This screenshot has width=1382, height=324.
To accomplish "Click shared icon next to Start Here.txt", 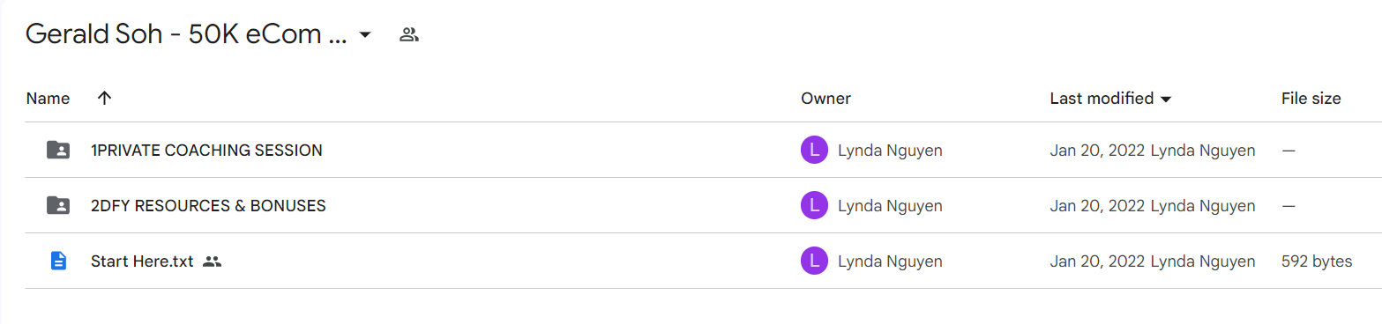I will pyautogui.click(x=212, y=261).
